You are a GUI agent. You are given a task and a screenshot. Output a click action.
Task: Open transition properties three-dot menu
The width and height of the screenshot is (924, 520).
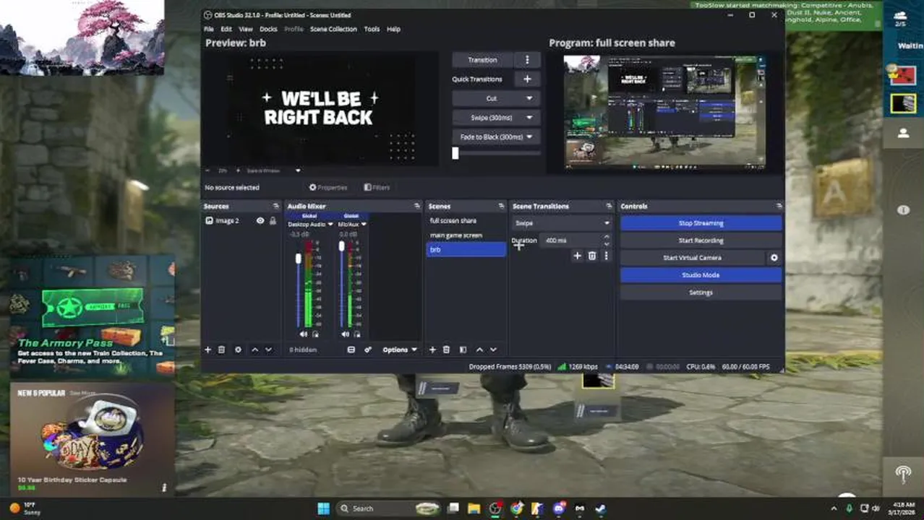606,256
